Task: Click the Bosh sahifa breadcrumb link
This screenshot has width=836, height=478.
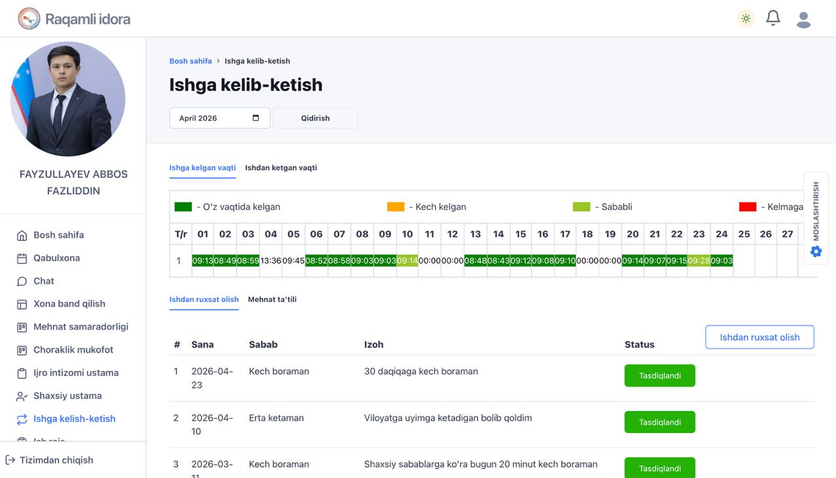Action: [x=190, y=61]
